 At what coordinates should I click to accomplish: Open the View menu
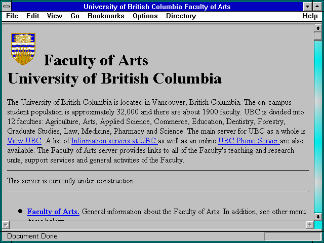54,16
